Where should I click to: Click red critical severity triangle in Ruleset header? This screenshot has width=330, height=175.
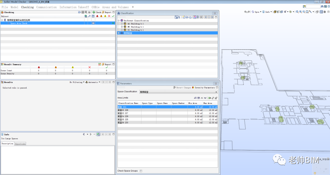click(x=97, y=16)
